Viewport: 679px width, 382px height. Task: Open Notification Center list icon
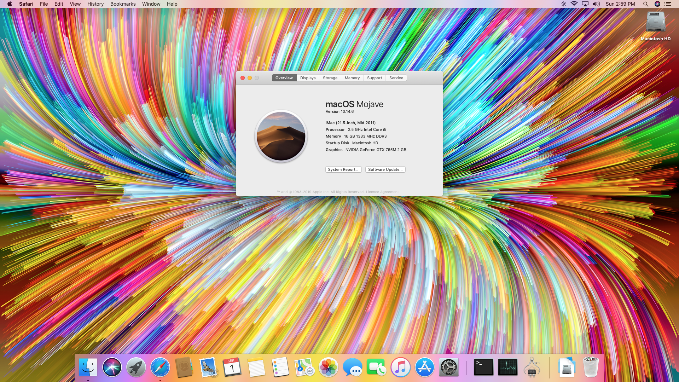point(668,4)
